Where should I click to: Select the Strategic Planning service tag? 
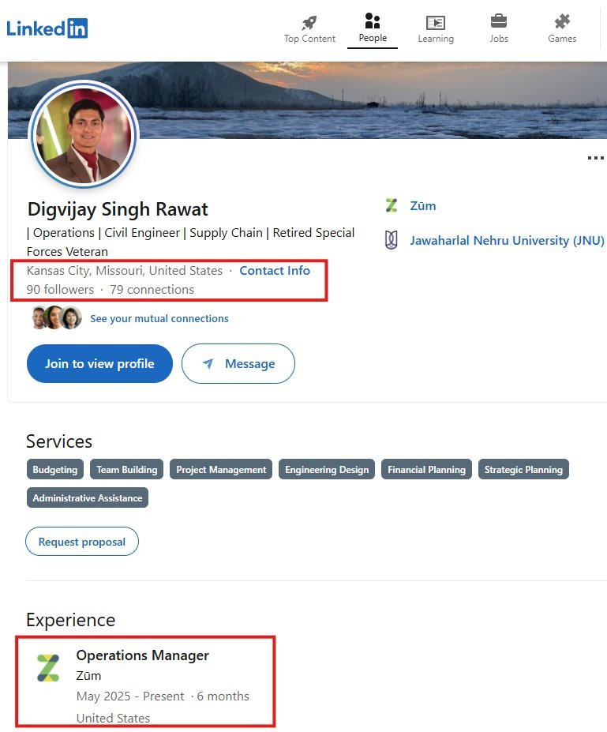pyautogui.click(x=523, y=470)
